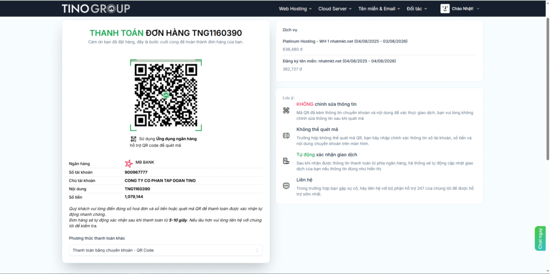Click transfer content TNG1160390 value
The height and width of the screenshot is (274, 550).
coord(137,189)
